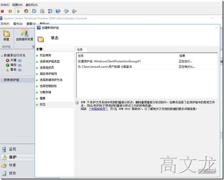The width and height of the screenshot is (224, 180).
Task: Click the VM settings toolbar icon
Action: 50,11
